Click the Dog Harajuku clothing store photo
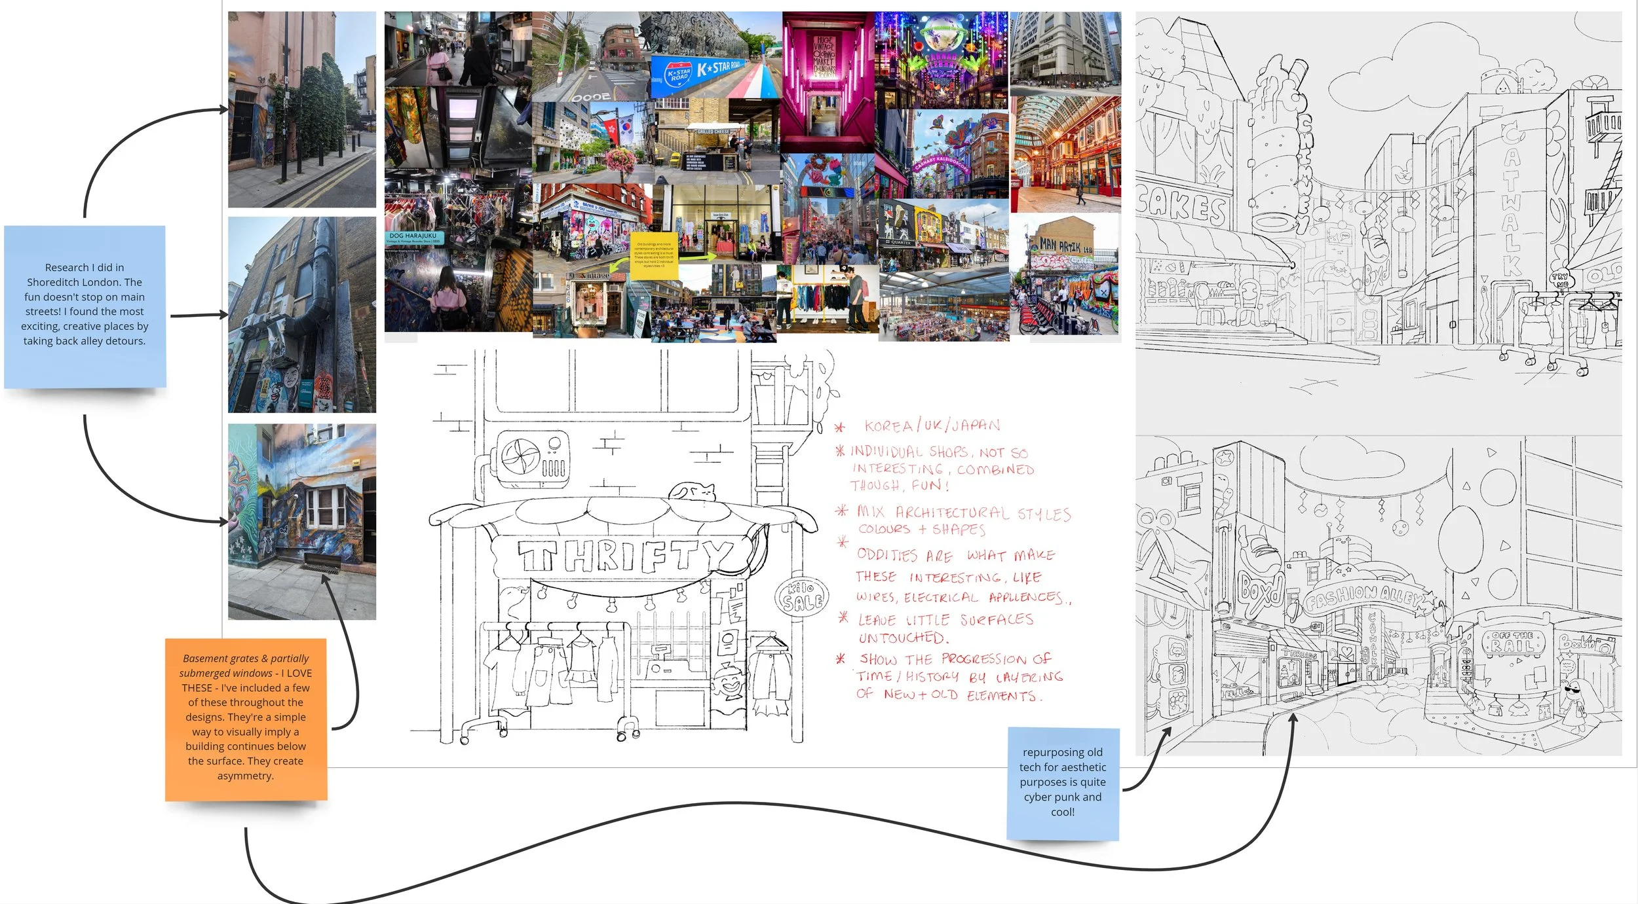 pyautogui.click(x=457, y=209)
